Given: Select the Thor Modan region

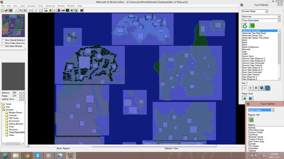Looking at the screenshot, I should click(x=254, y=146).
